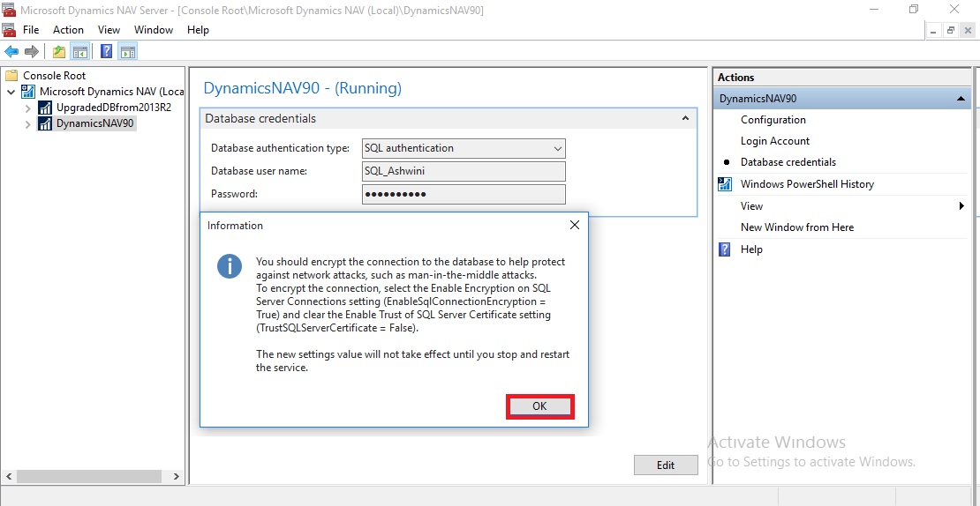Open the Window menu
Screen dimensions: 980x506
(x=154, y=30)
